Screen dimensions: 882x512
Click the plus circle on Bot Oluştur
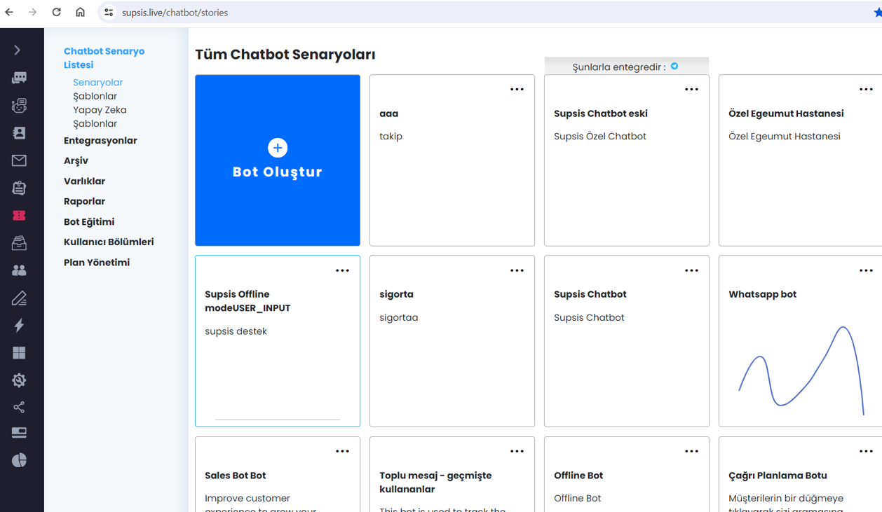click(x=278, y=148)
